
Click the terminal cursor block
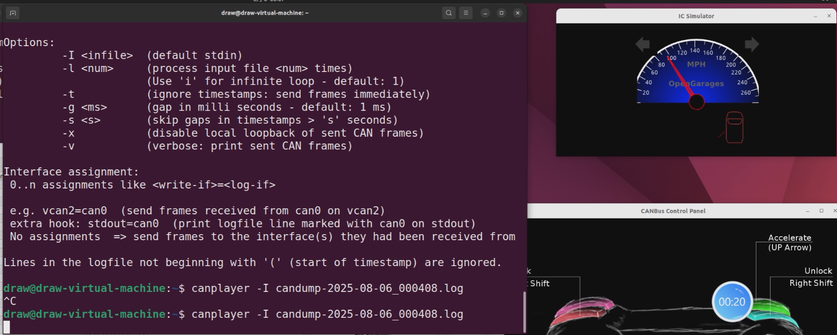click(x=7, y=327)
